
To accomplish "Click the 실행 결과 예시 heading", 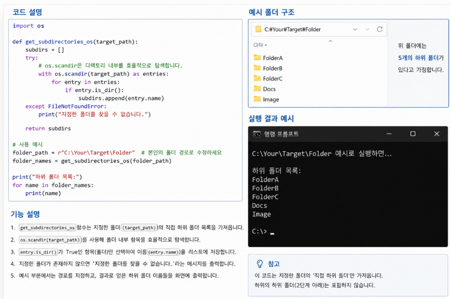I will pyautogui.click(x=271, y=119).
